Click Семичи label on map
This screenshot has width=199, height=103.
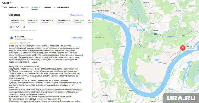(146, 2)
